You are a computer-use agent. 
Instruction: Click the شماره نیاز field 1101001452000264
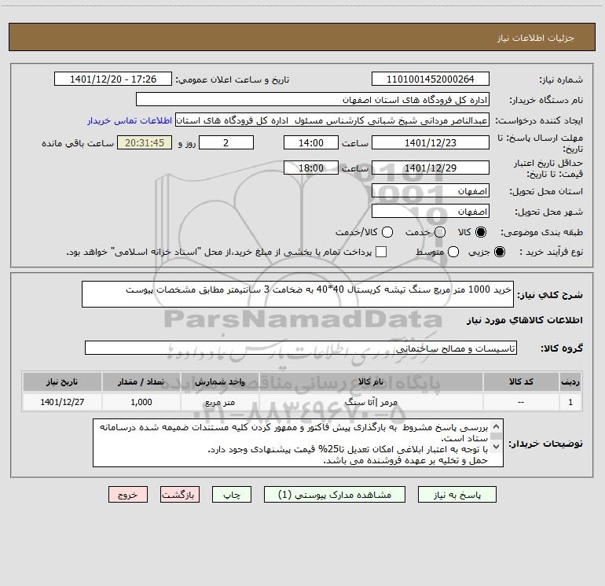coord(431,79)
